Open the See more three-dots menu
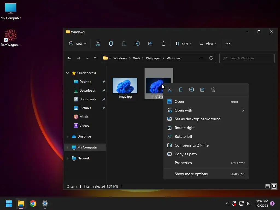The width and height of the screenshot is (280, 210). point(228,43)
